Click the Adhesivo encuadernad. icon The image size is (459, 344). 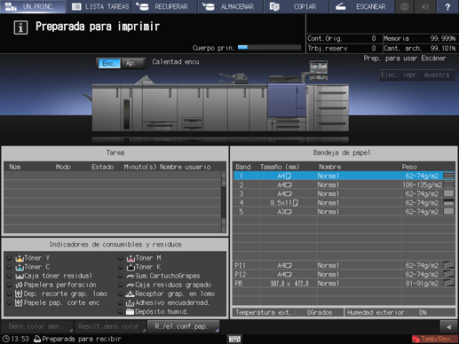(130, 302)
